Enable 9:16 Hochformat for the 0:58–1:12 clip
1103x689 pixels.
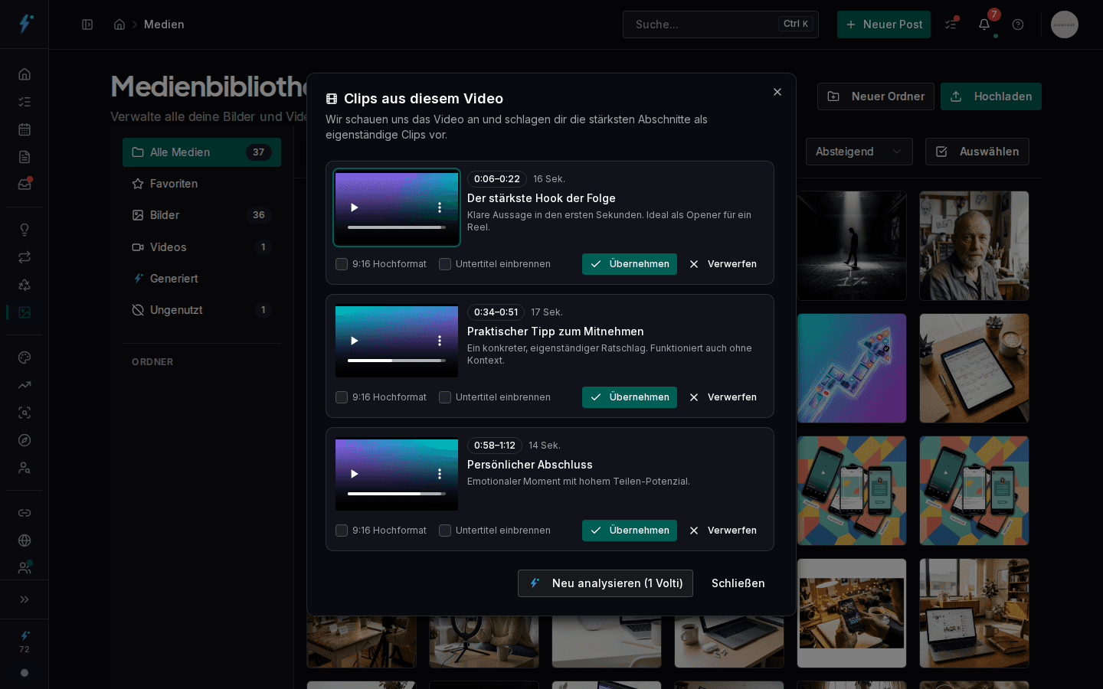[x=342, y=531]
